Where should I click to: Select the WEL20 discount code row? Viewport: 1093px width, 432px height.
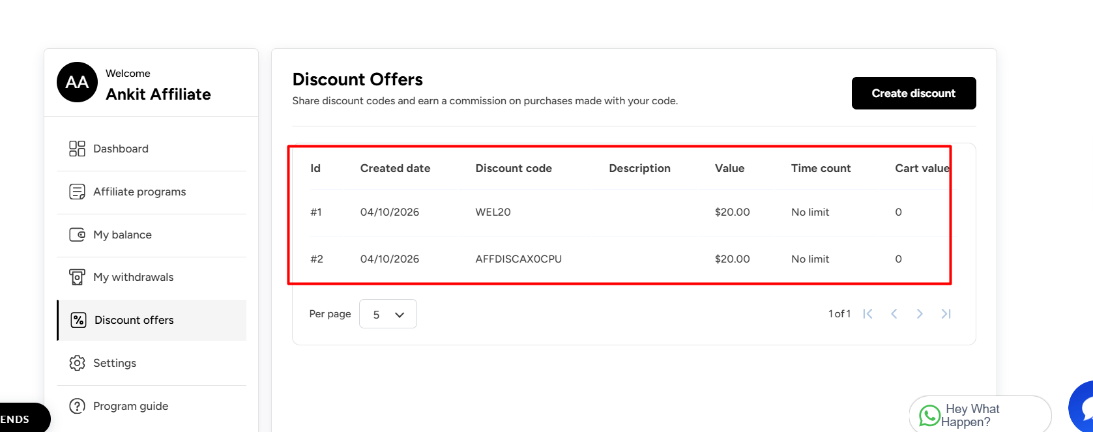[x=493, y=212]
